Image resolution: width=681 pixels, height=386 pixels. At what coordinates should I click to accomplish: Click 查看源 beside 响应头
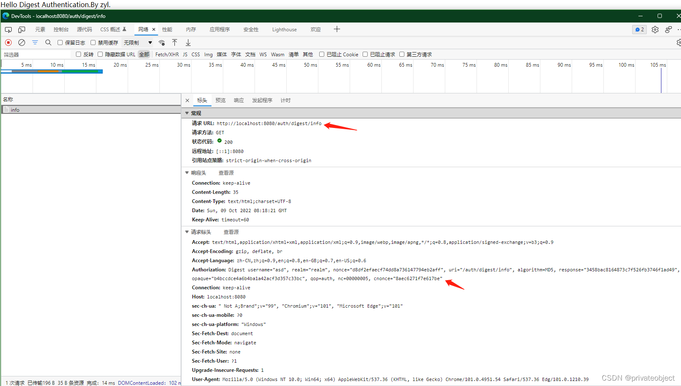click(x=226, y=173)
